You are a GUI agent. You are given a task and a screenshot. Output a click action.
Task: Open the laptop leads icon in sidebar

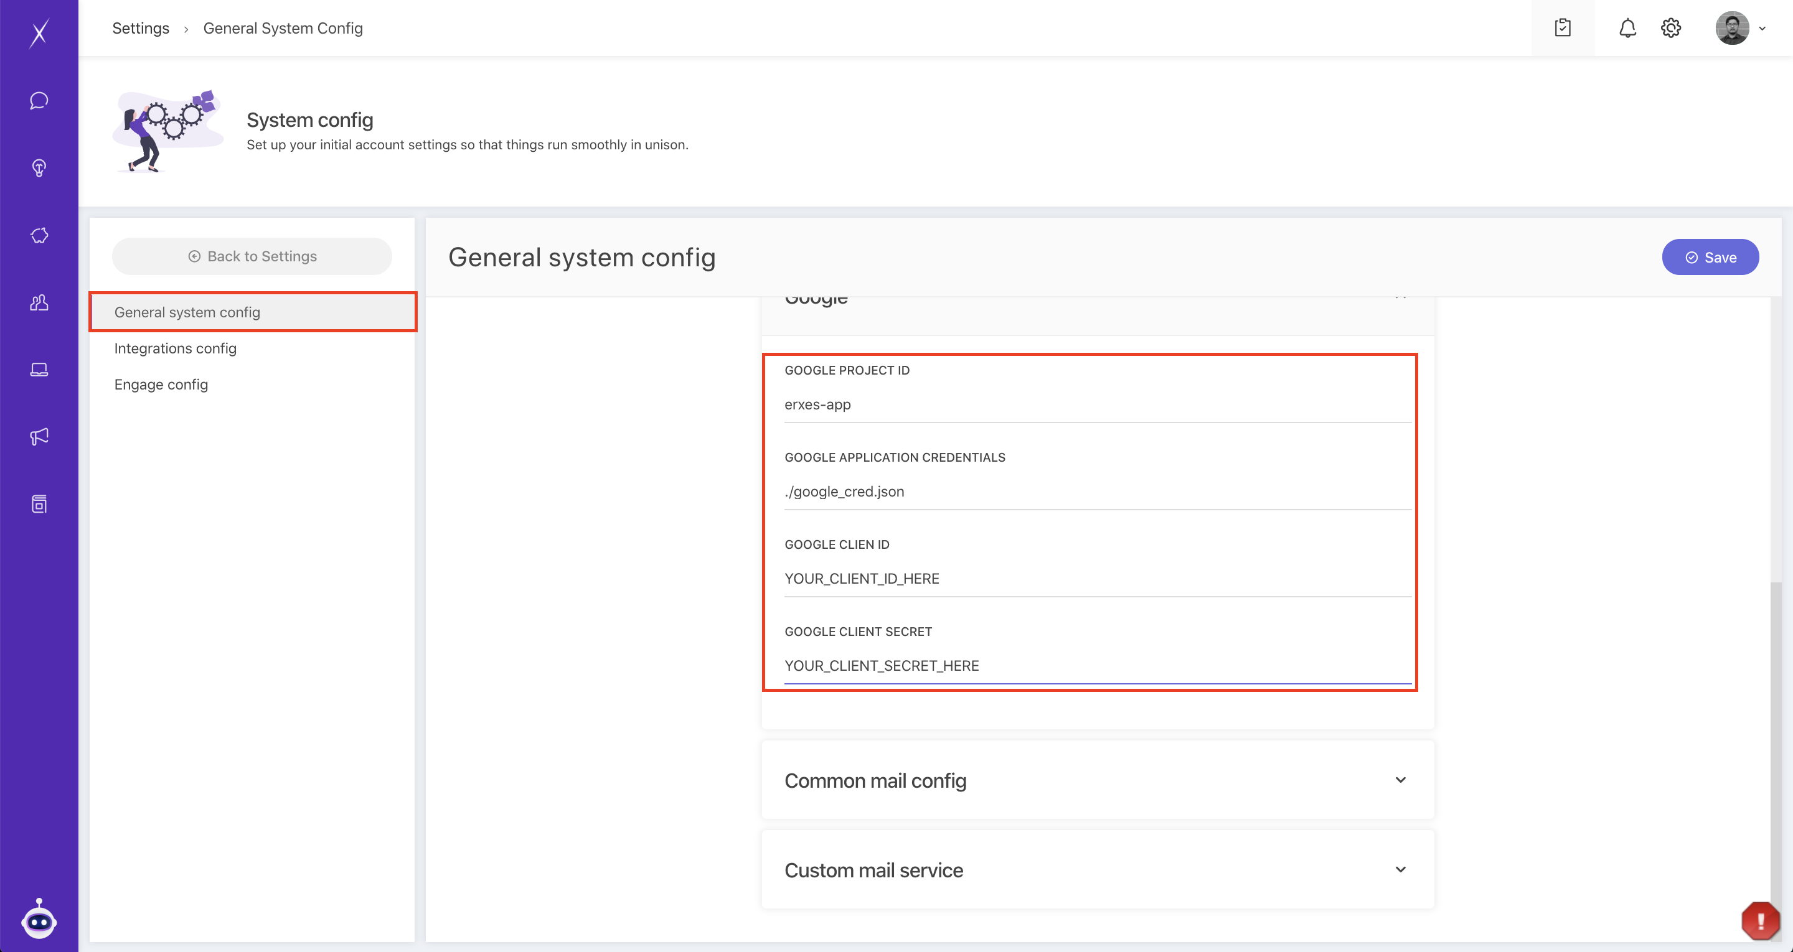pyautogui.click(x=39, y=370)
